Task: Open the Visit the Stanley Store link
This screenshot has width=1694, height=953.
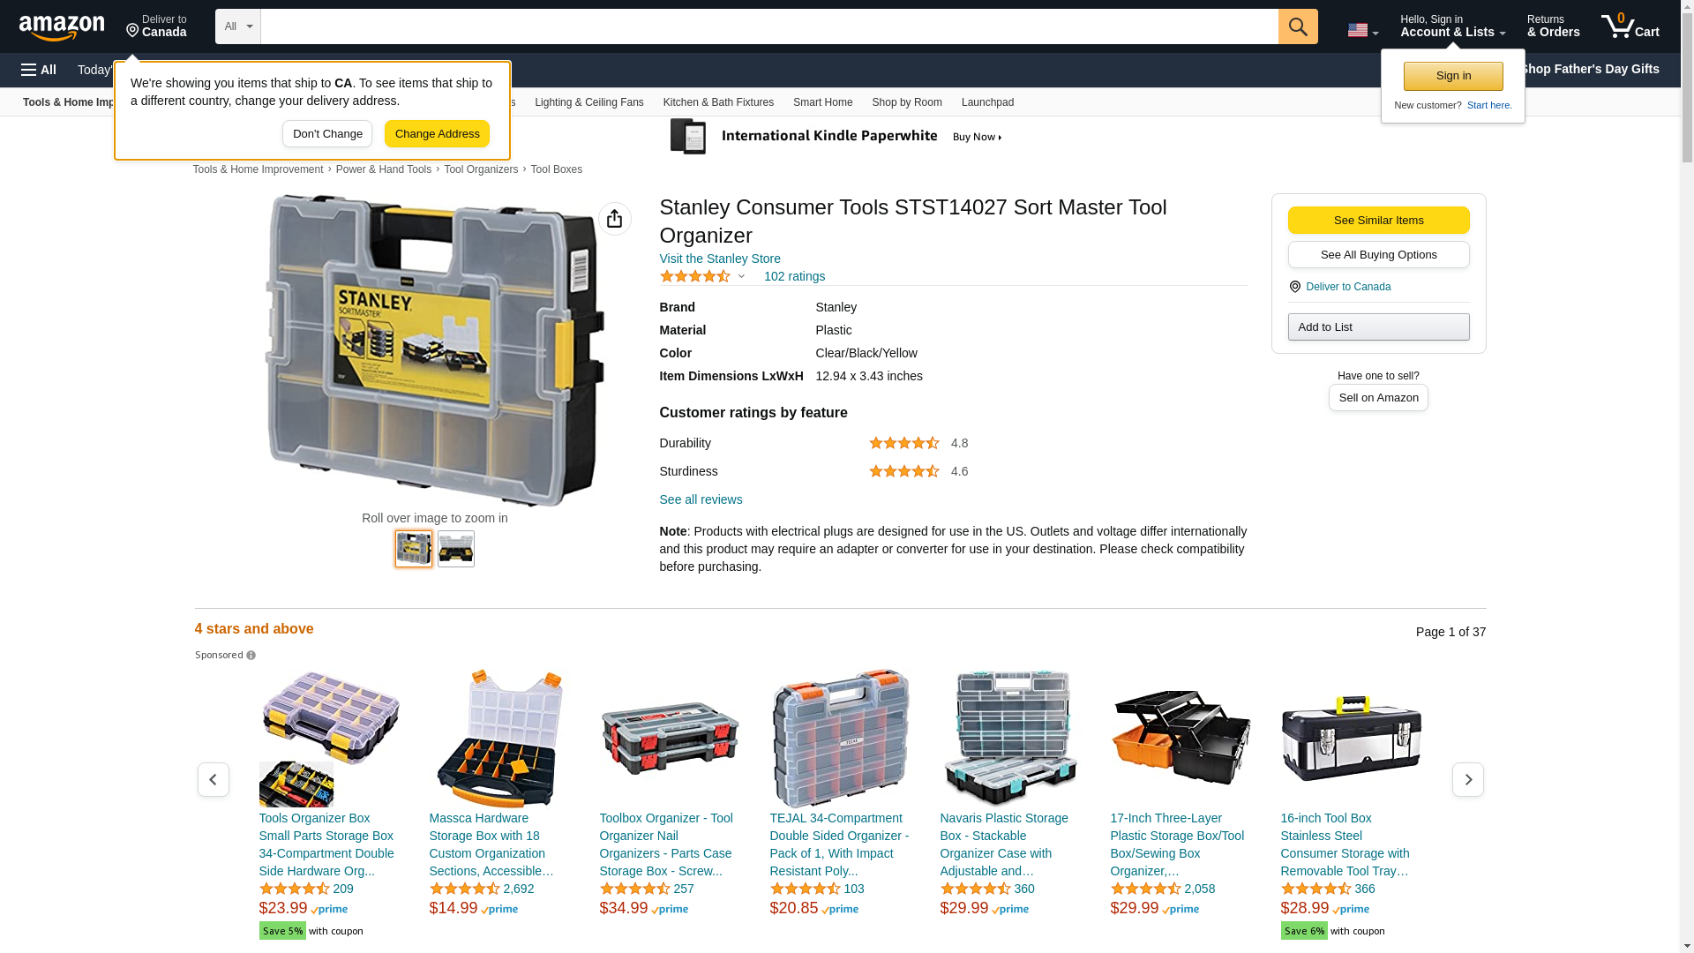Action: coord(720,259)
